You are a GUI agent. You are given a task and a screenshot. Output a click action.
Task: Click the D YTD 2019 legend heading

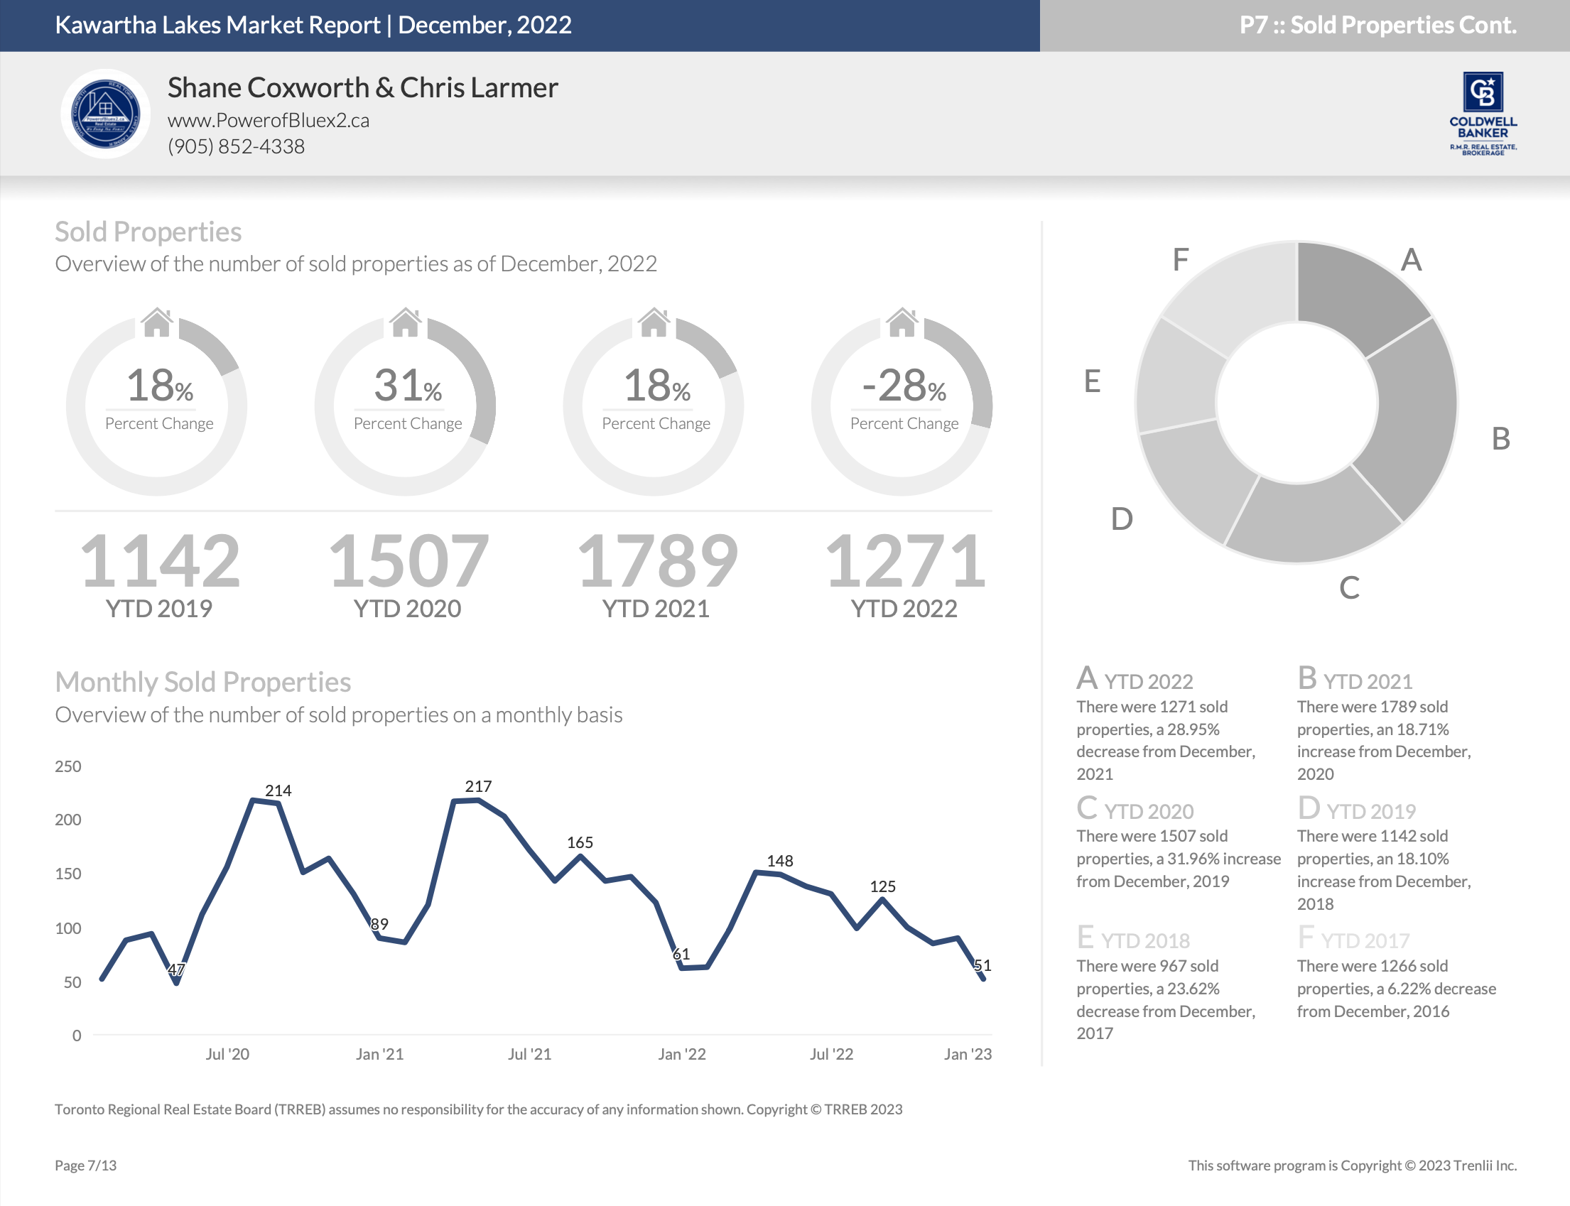[x=1356, y=808]
